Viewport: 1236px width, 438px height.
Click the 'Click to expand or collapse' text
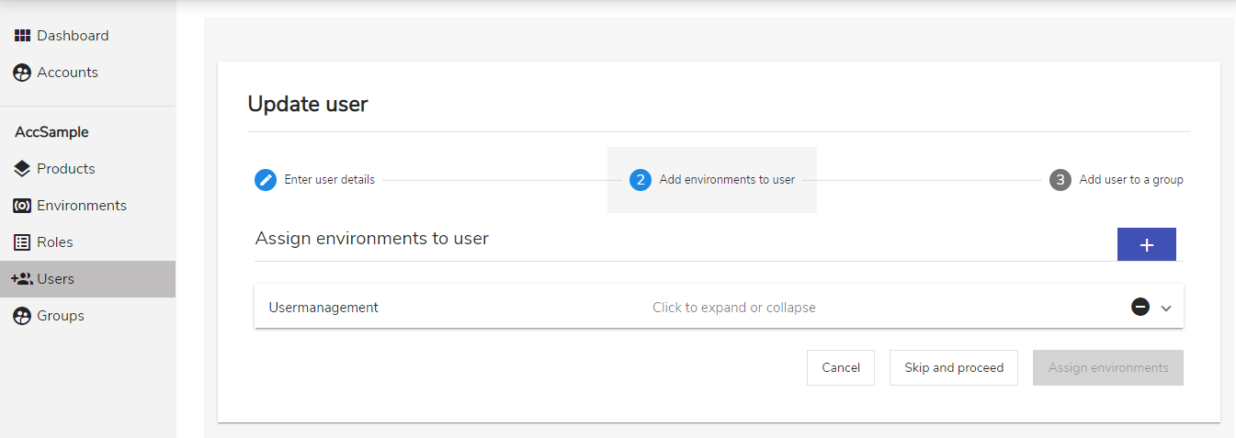click(x=734, y=308)
